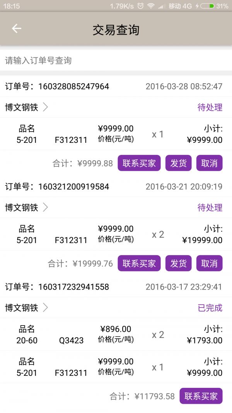This screenshot has width=232, height=413.
Task: Expand 博文钢铁 chevron in completed order 160317232941558
Action: (x=45, y=308)
